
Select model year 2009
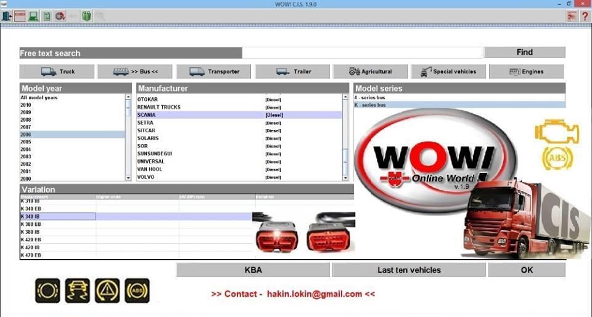tap(73, 112)
